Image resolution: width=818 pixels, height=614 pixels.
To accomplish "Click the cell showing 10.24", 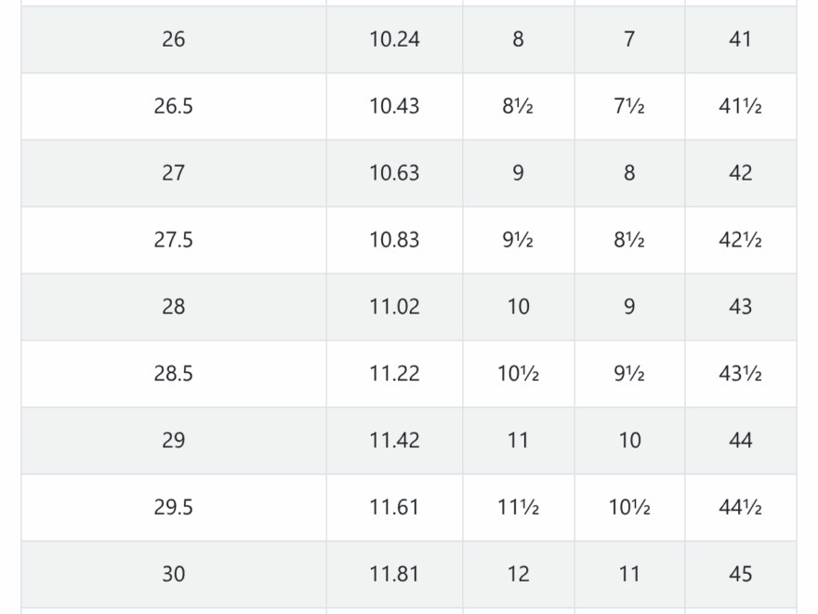I will 394,39.
